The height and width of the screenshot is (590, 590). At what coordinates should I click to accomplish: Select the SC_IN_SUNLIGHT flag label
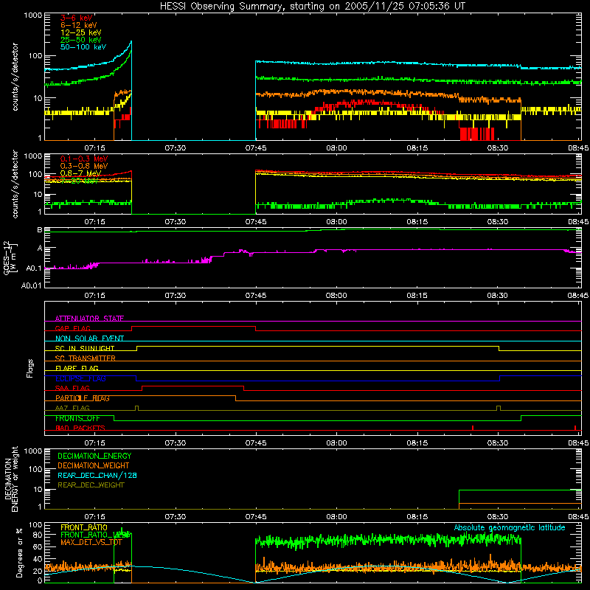[85, 348]
